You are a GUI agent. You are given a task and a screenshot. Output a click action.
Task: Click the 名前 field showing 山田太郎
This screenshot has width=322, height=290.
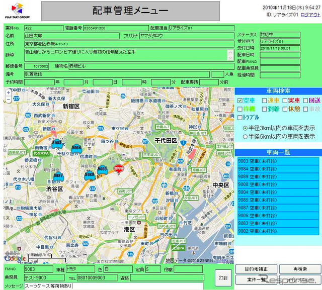click(x=72, y=36)
